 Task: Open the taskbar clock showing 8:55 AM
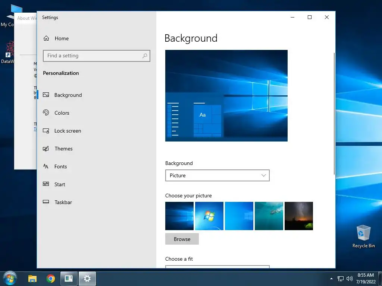366,279
